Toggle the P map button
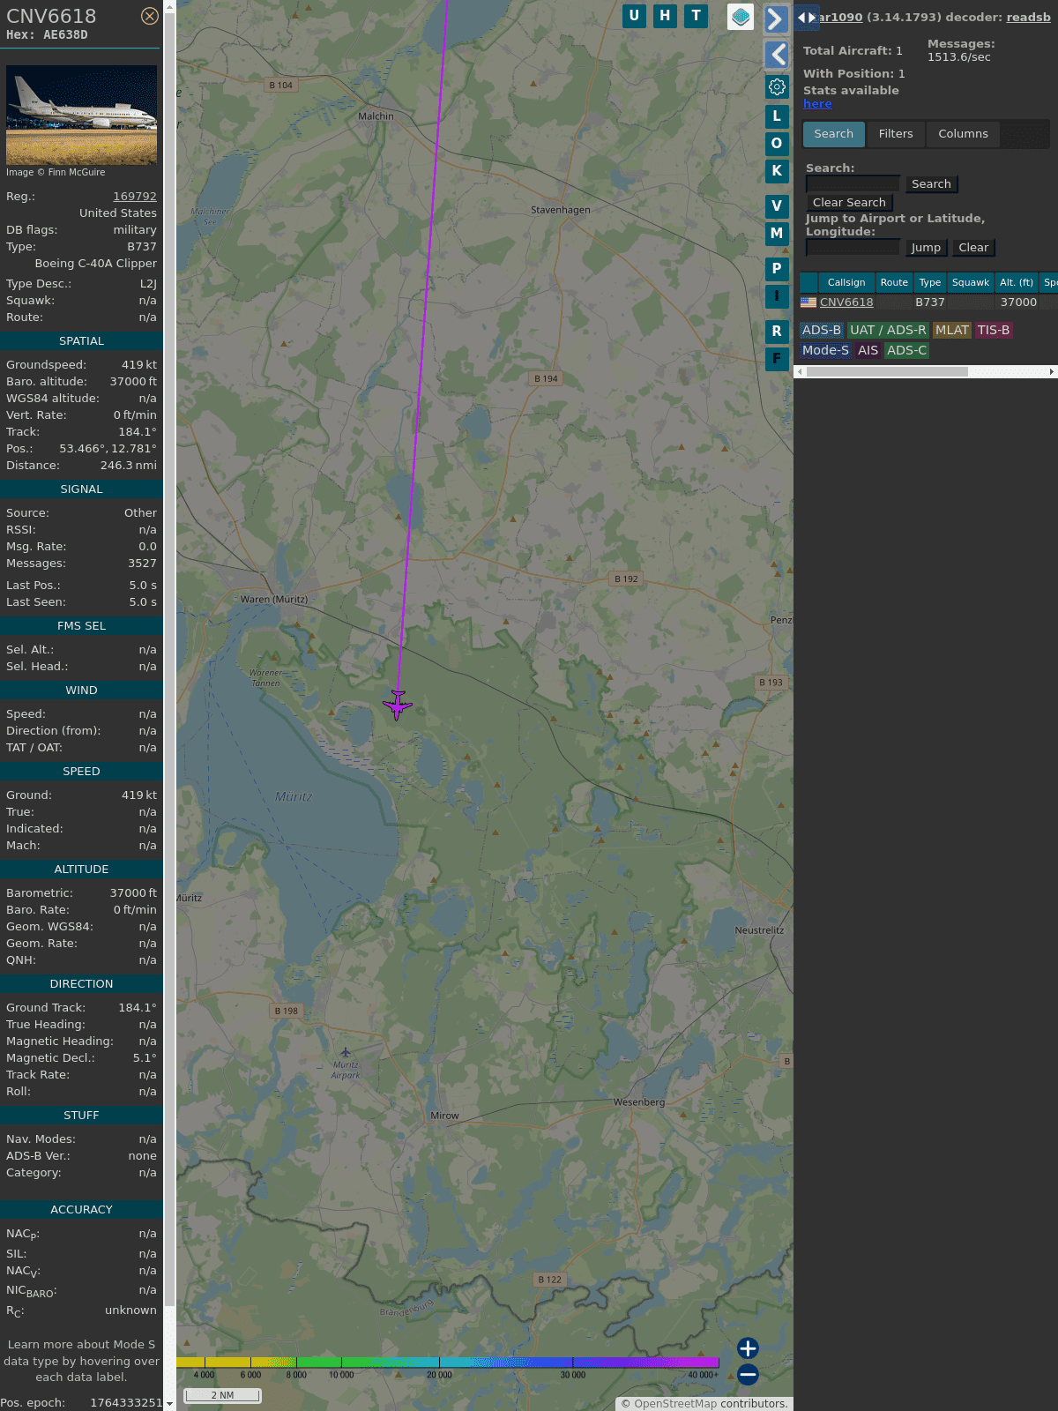 (x=777, y=269)
